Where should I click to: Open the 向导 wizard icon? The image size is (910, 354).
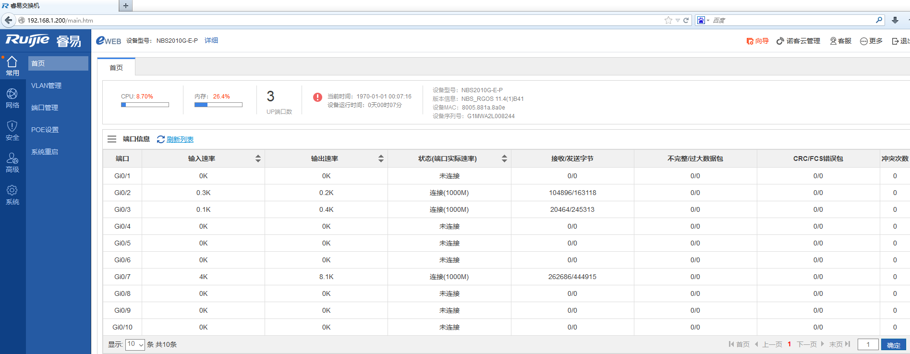757,41
